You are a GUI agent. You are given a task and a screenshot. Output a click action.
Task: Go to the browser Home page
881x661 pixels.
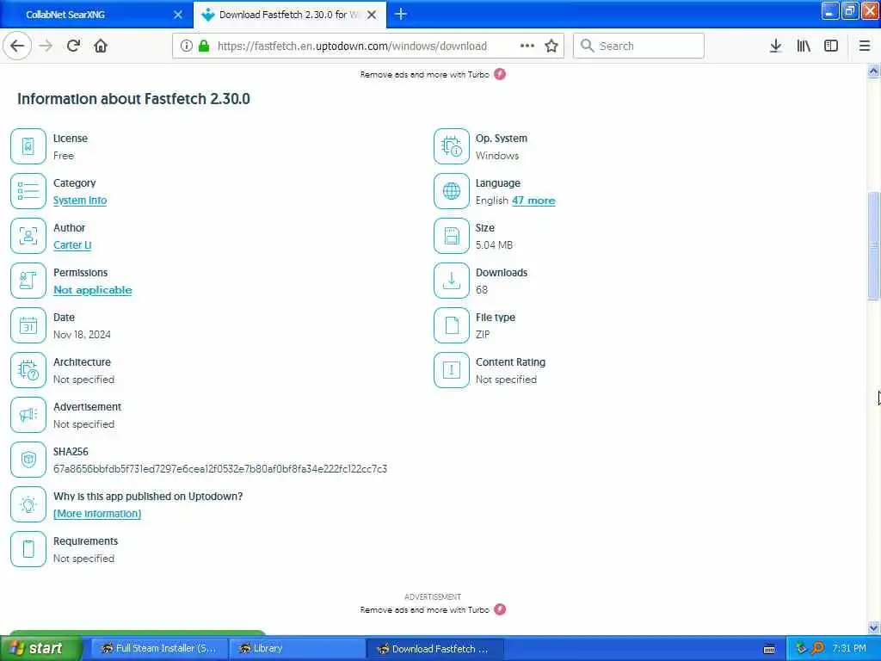coord(101,46)
